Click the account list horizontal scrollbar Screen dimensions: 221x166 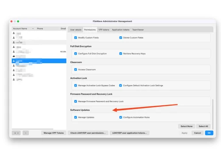33,129
